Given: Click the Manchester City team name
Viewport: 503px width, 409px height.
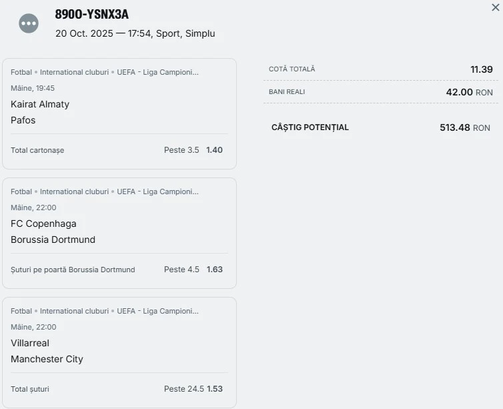Looking at the screenshot, I should [47, 359].
